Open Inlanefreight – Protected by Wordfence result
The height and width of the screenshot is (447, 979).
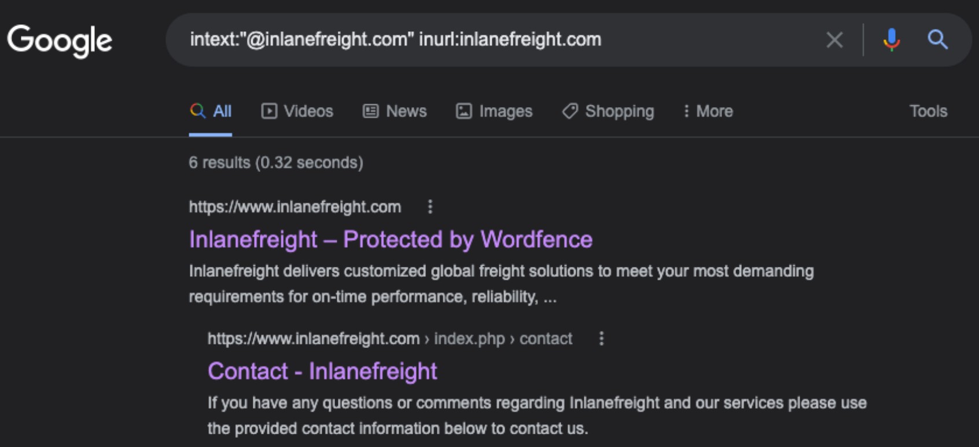[x=391, y=240]
